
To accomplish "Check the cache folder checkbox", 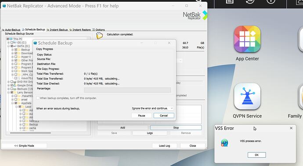I will [24, 128].
